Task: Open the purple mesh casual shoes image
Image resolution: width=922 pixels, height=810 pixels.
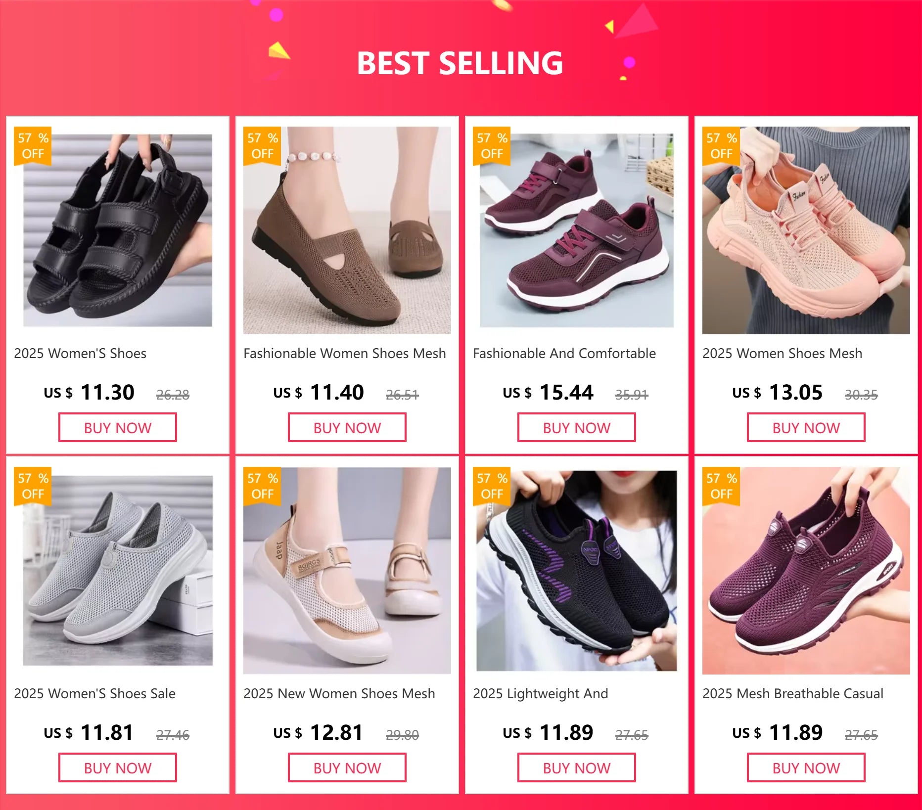Action: [x=806, y=571]
